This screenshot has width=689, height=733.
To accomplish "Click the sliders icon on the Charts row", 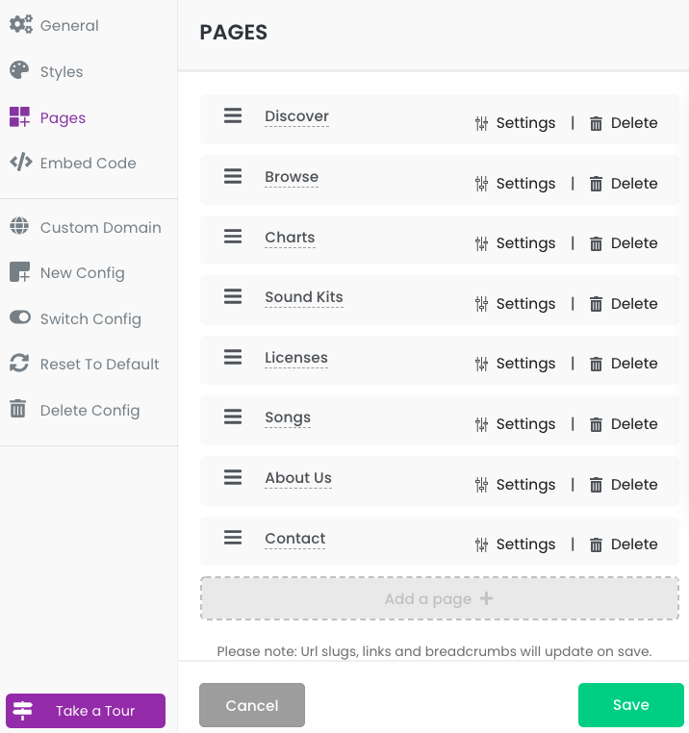I will pos(481,243).
